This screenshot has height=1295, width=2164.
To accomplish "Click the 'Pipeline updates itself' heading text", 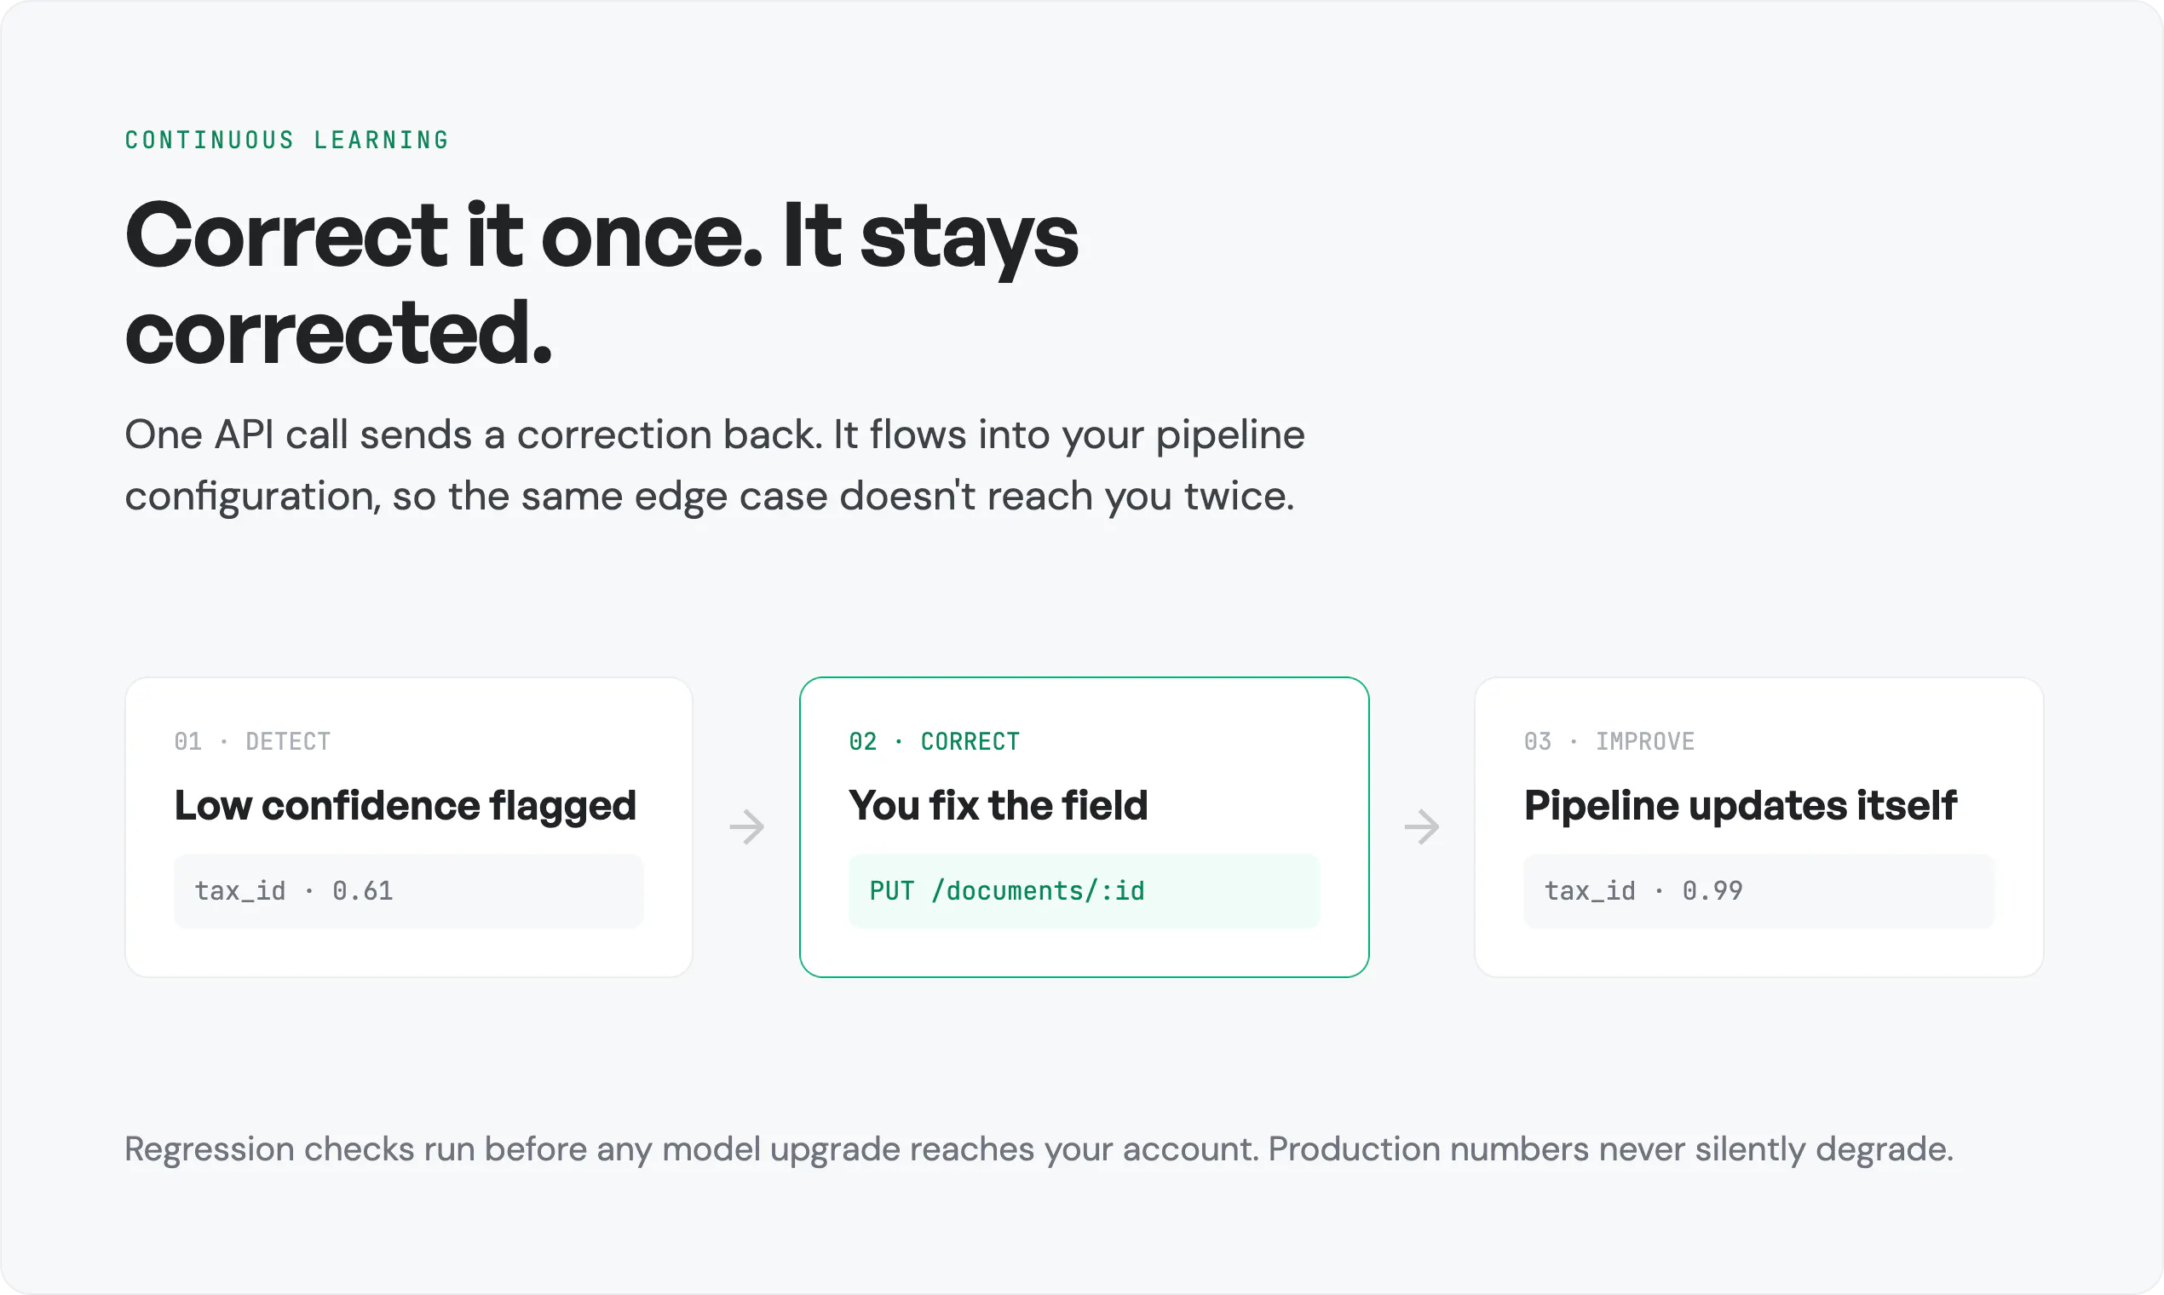I will pyautogui.click(x=1740, y=805).
